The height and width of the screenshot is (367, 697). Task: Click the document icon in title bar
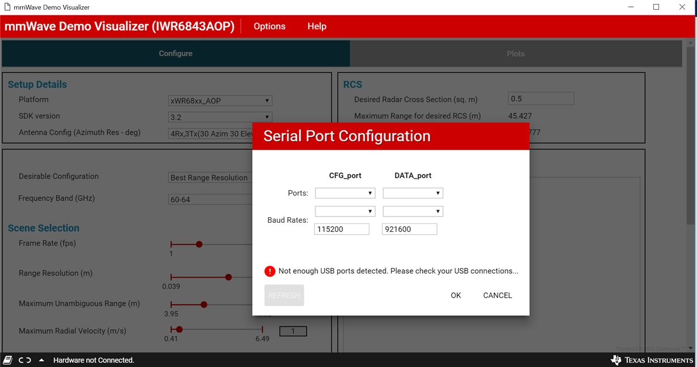7,7
